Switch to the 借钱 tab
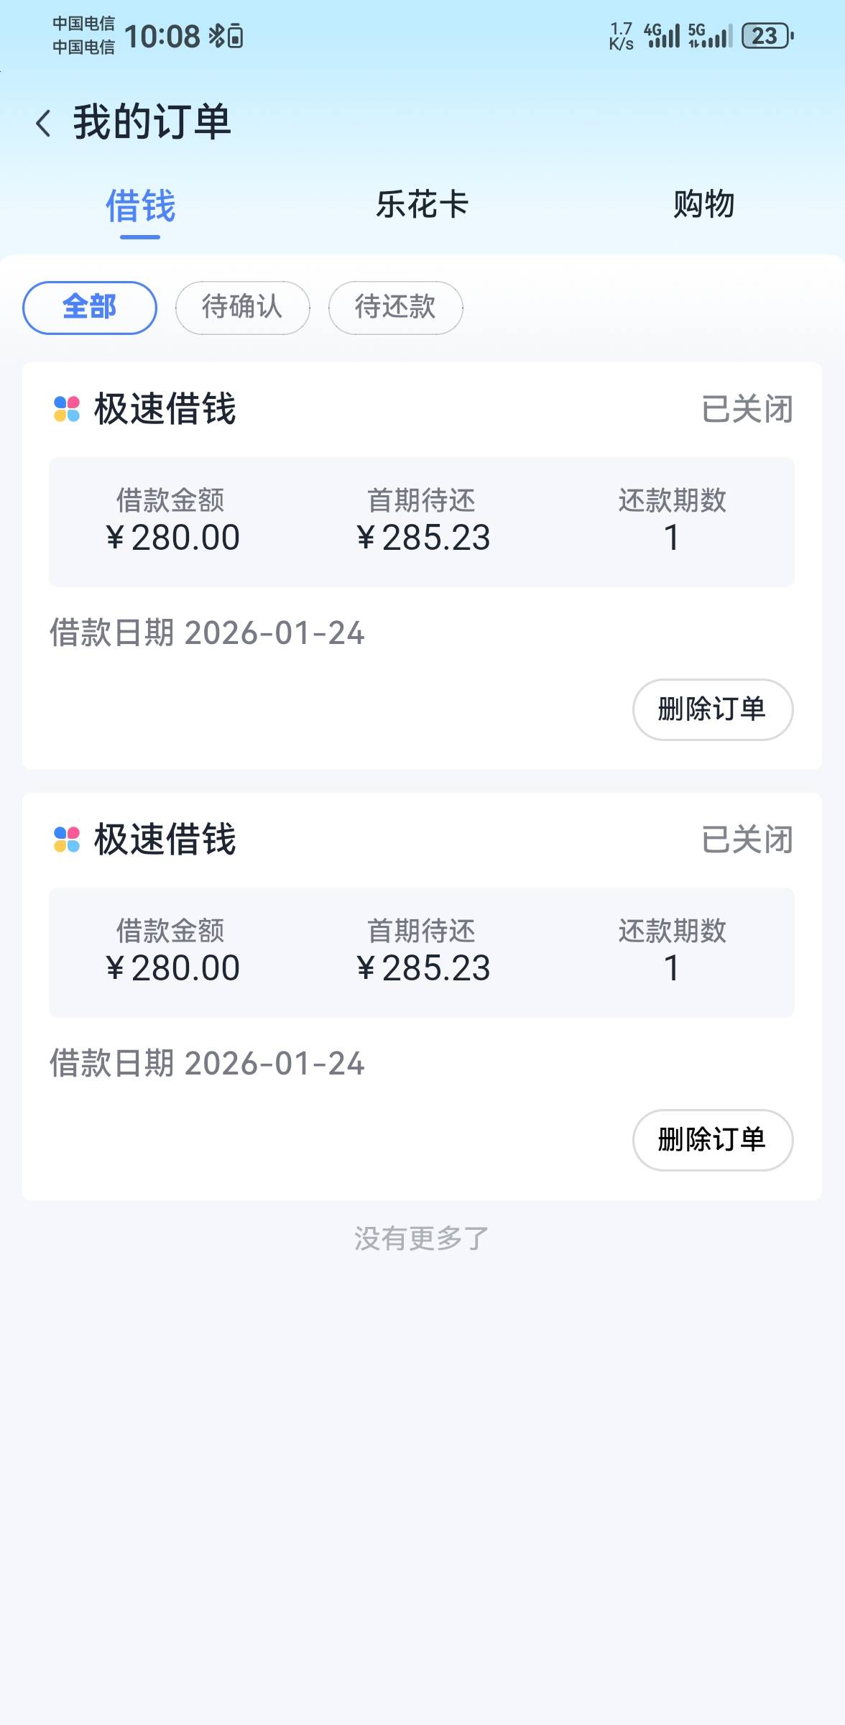 click(140, 206)
